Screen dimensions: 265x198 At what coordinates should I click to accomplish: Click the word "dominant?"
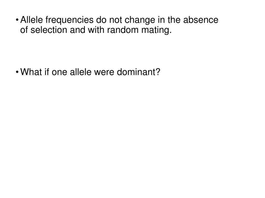(138, 72)
